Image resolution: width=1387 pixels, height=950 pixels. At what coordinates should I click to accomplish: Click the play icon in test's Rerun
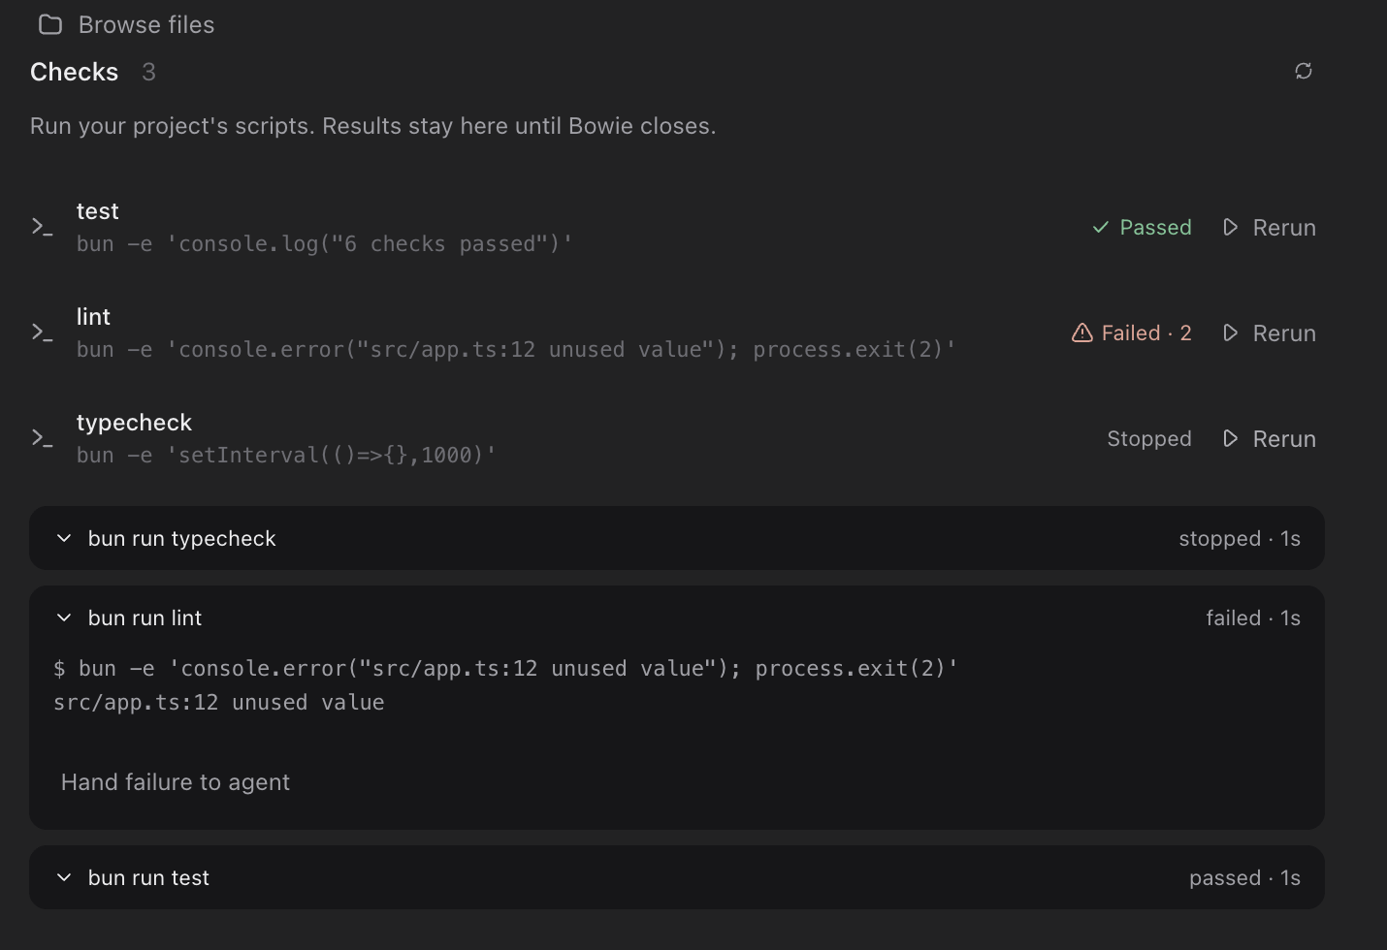click(1231, 227)
